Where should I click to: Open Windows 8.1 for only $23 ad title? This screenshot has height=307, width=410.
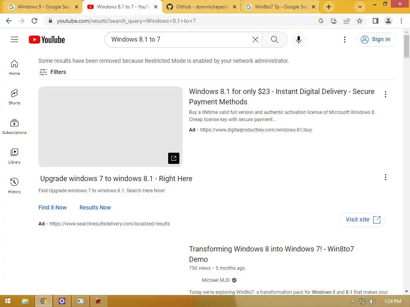[x=282, y=97]
